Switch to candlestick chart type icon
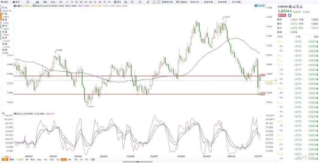 (36, 2)
